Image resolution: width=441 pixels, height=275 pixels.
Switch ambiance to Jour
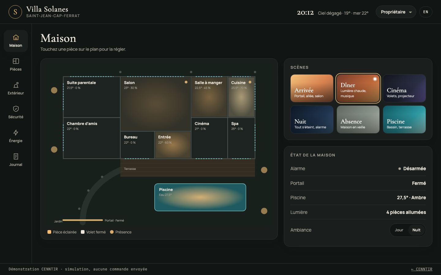tap(399, 230)
